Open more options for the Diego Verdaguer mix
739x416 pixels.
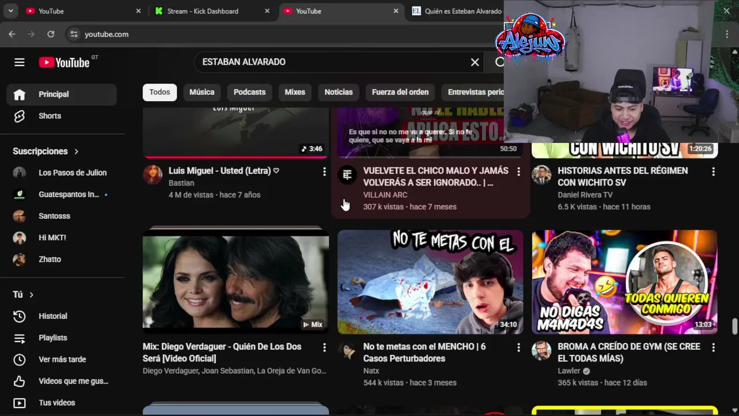click(x=324, y=347)
